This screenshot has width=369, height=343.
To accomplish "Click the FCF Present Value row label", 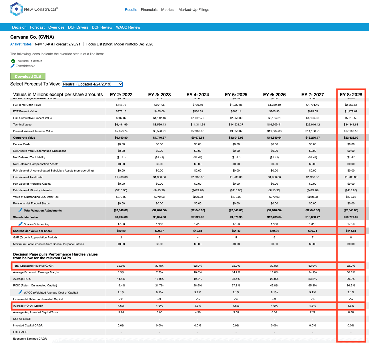I will (25, 111).
